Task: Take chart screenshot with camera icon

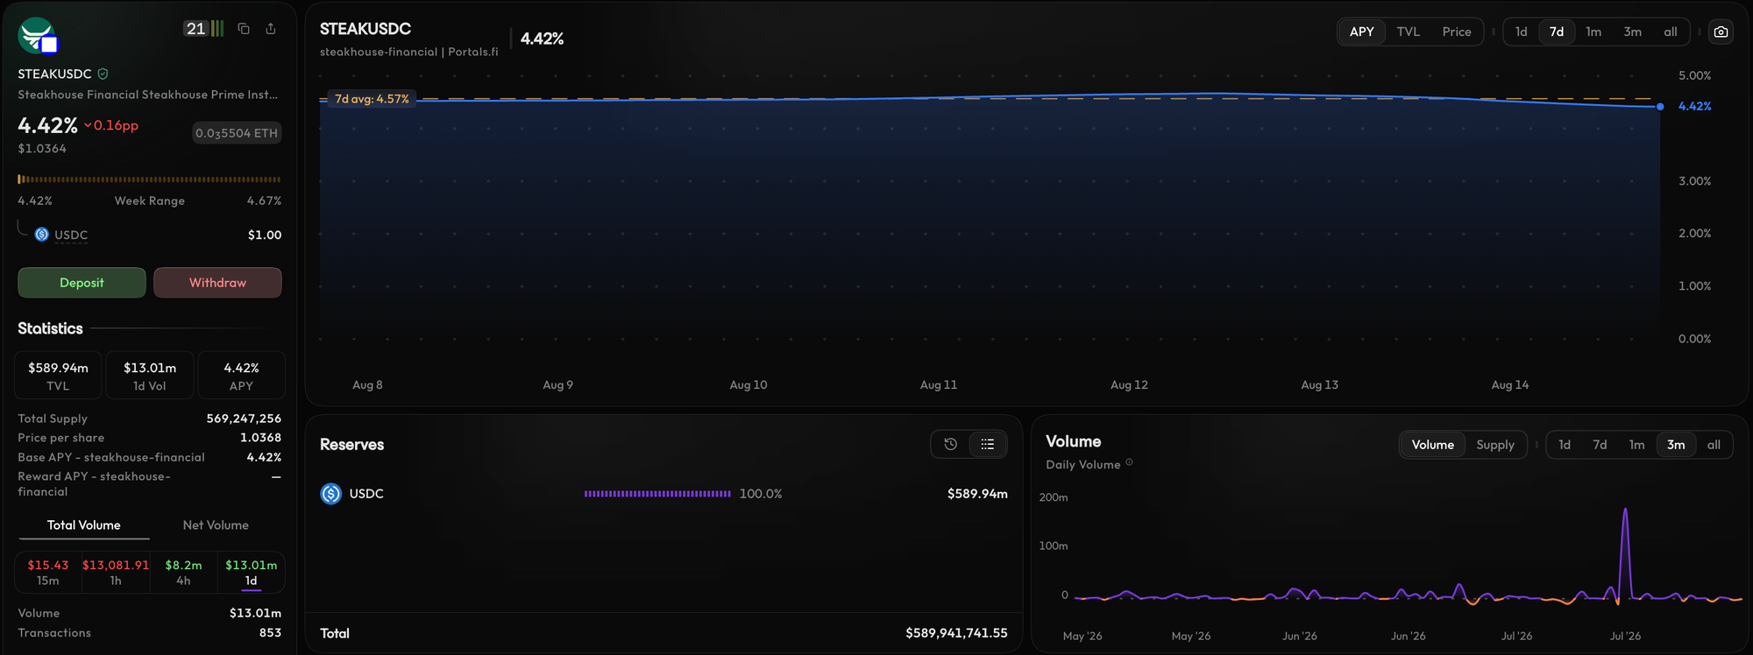Action: coord(1721,32)
